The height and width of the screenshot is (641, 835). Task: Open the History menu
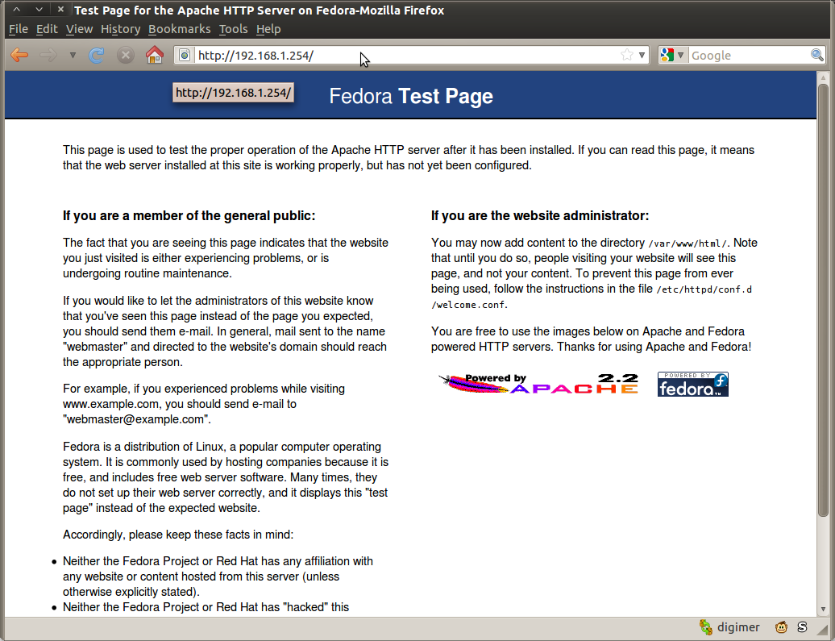[120, 29]
